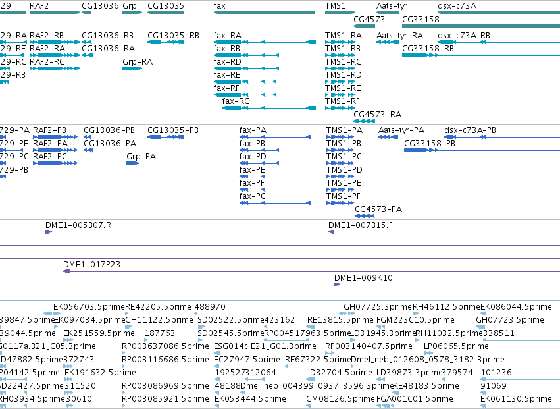The width and height of the screenshot is (560, 409).
Task: Click the CG13035 gene label
Action: pyautogui.click(x=166, y=6)
